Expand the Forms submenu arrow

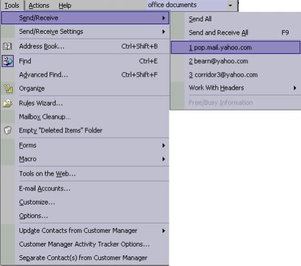(163, 145)
